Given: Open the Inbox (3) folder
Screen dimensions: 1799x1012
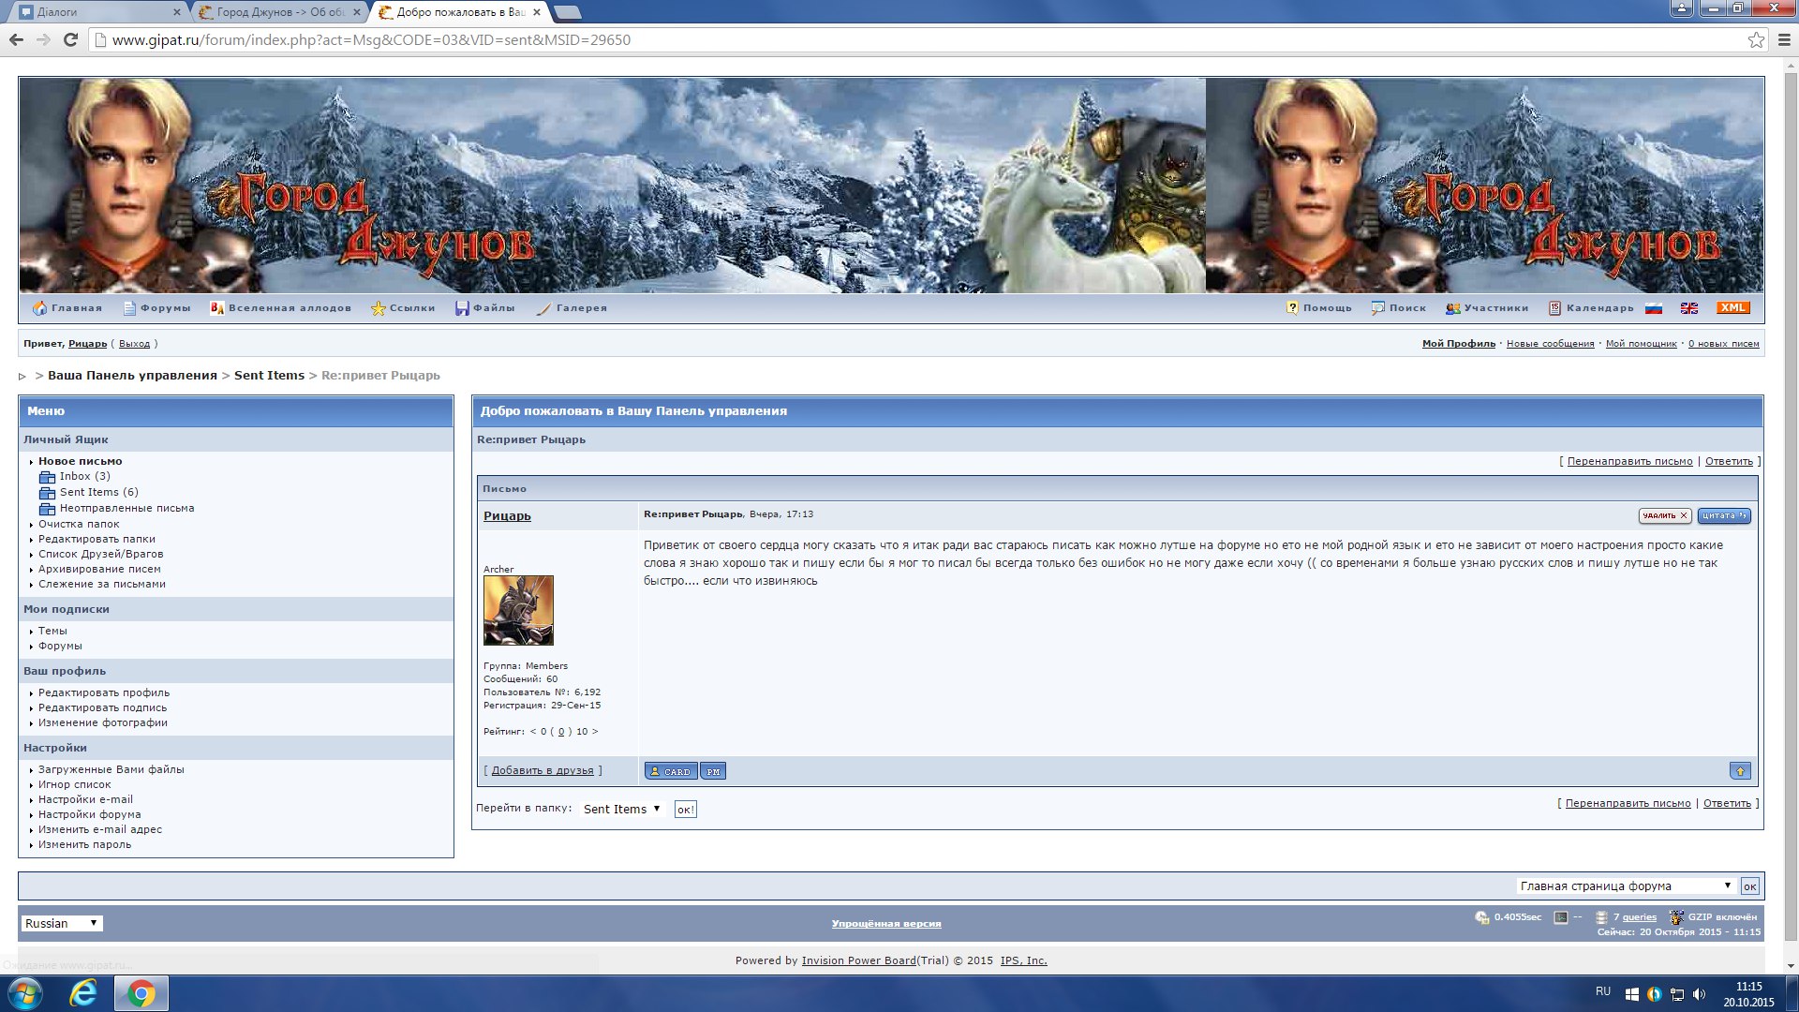Looking at the screenshot, I should click(x=84, y=476).
